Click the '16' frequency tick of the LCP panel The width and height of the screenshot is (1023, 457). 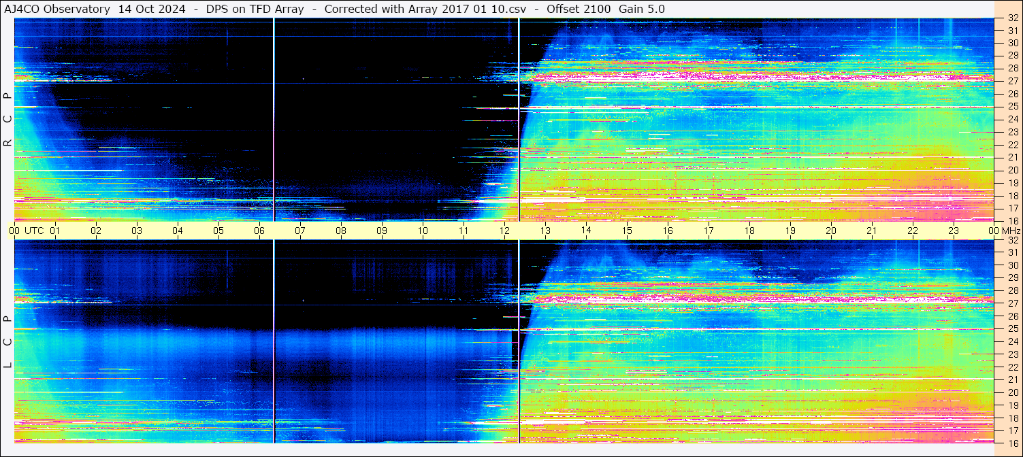click(x=1012, y=443)
